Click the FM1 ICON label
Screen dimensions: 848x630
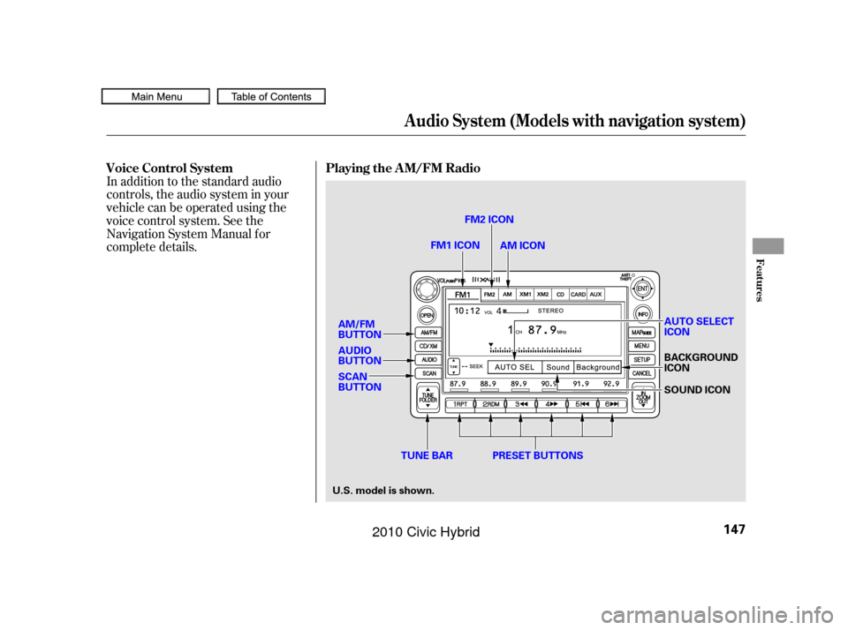[455, 245]
